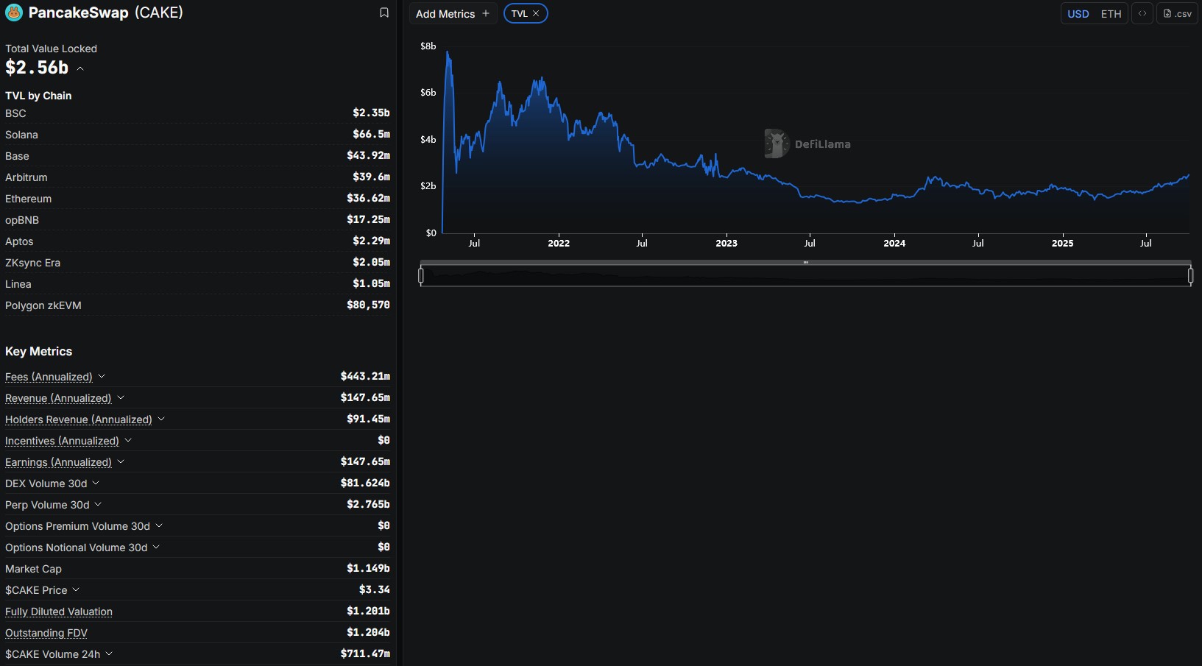Remove the TVL metric chip

pos(536,13)
